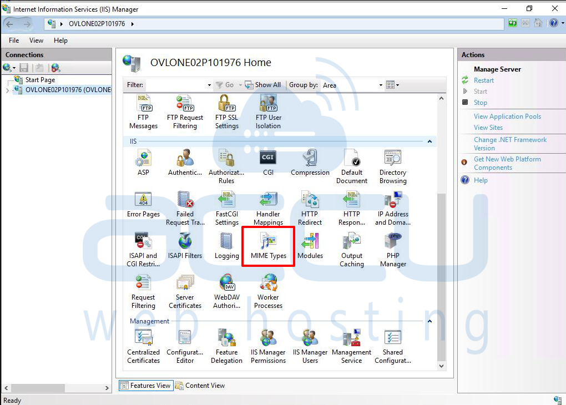The width and height of the screenshot is (566, 405).
Task: Collapse the Management section group
Action: pyautogui.click(x=429, y=321)
